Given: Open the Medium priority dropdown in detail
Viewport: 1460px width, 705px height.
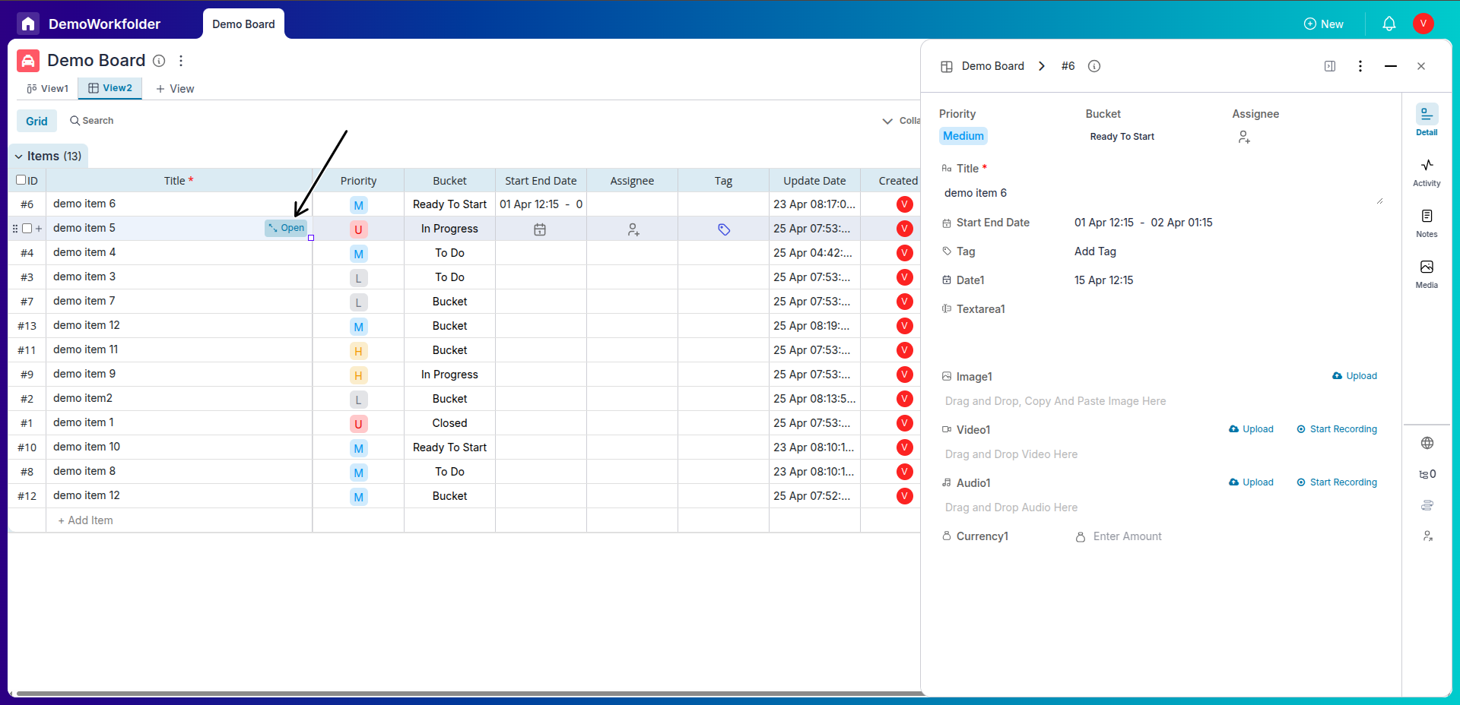Looking at the screenshot, I should coord(963,136).
